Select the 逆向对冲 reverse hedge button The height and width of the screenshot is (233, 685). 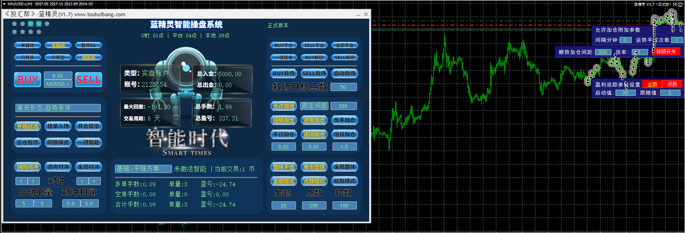coord(58,167)
